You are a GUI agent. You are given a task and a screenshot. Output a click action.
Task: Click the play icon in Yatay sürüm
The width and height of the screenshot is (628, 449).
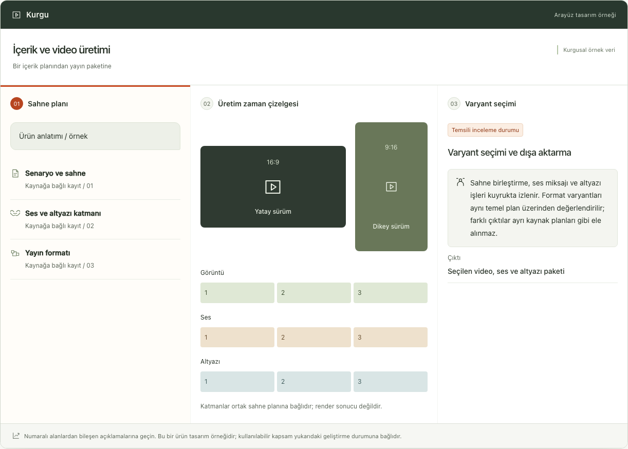click(273, 186)
